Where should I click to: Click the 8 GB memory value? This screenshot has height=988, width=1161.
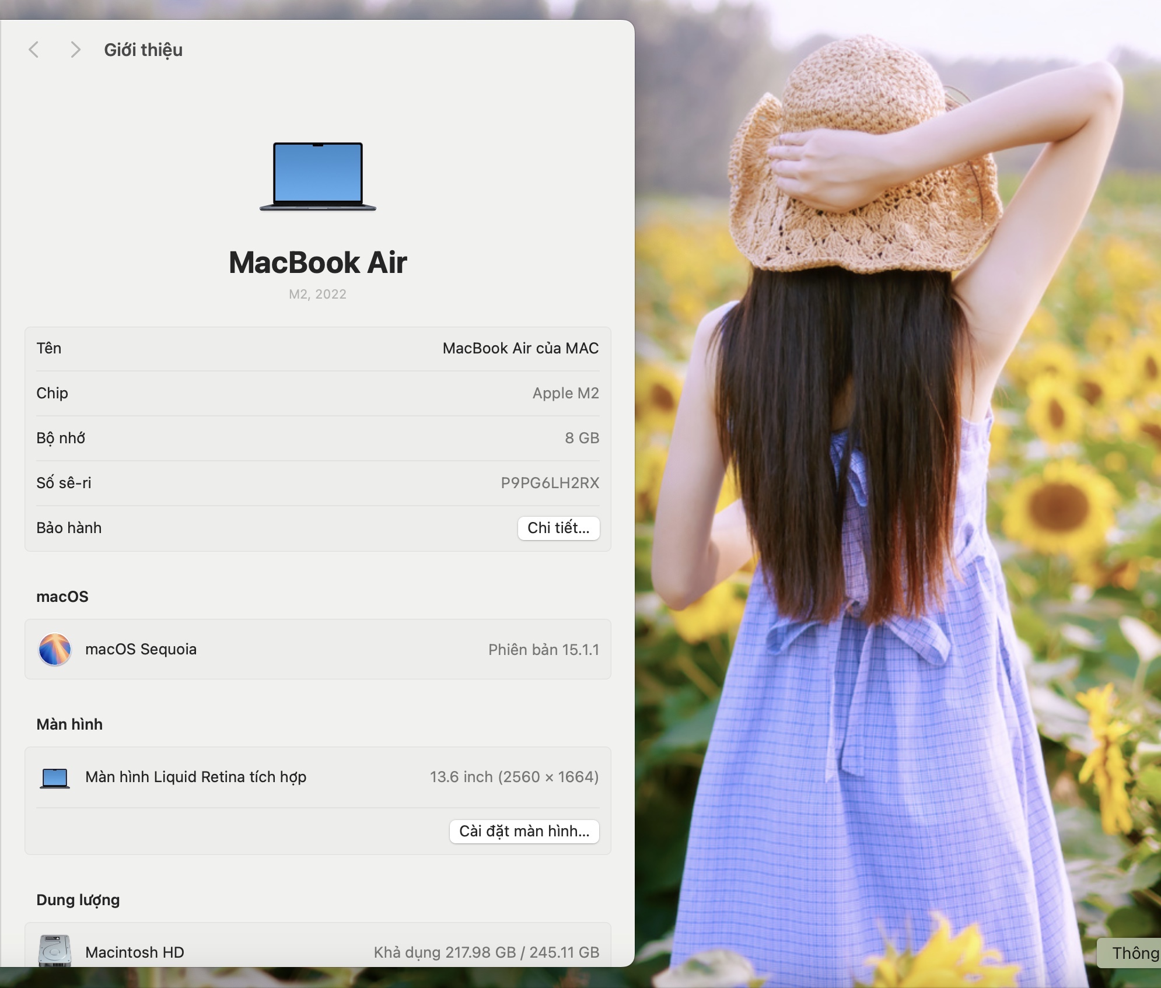point(582,438)
